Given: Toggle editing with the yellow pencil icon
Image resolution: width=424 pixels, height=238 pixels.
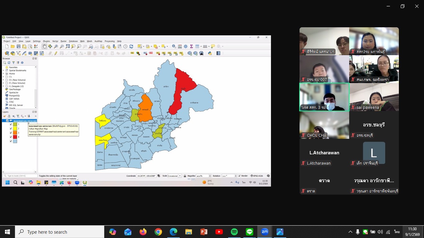Looking at the screenshot, I should (x=56, y=53).
